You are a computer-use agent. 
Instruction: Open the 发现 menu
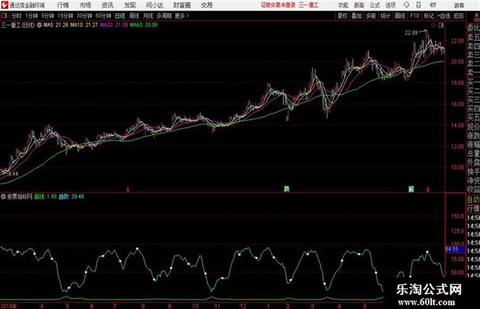(130, 5)
